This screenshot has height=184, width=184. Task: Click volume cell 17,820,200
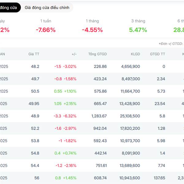(130, 128)
